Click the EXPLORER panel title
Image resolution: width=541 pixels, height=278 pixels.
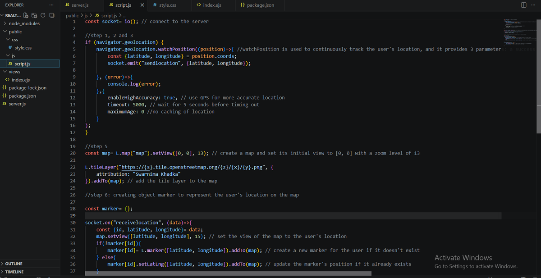tap(14, 5)
